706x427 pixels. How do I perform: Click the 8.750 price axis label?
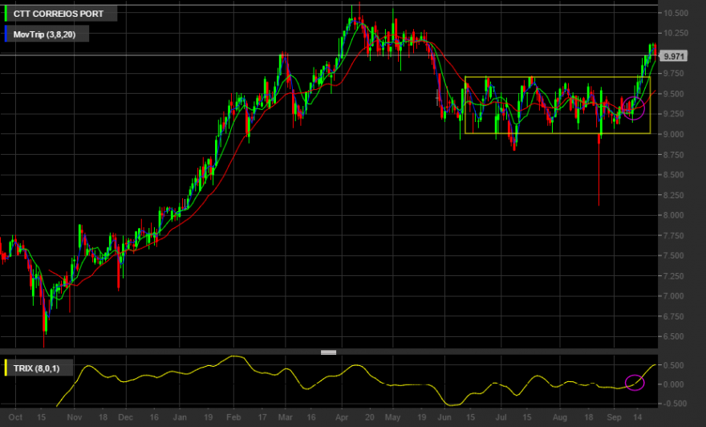pyautogui.click(x=674, y=154)
